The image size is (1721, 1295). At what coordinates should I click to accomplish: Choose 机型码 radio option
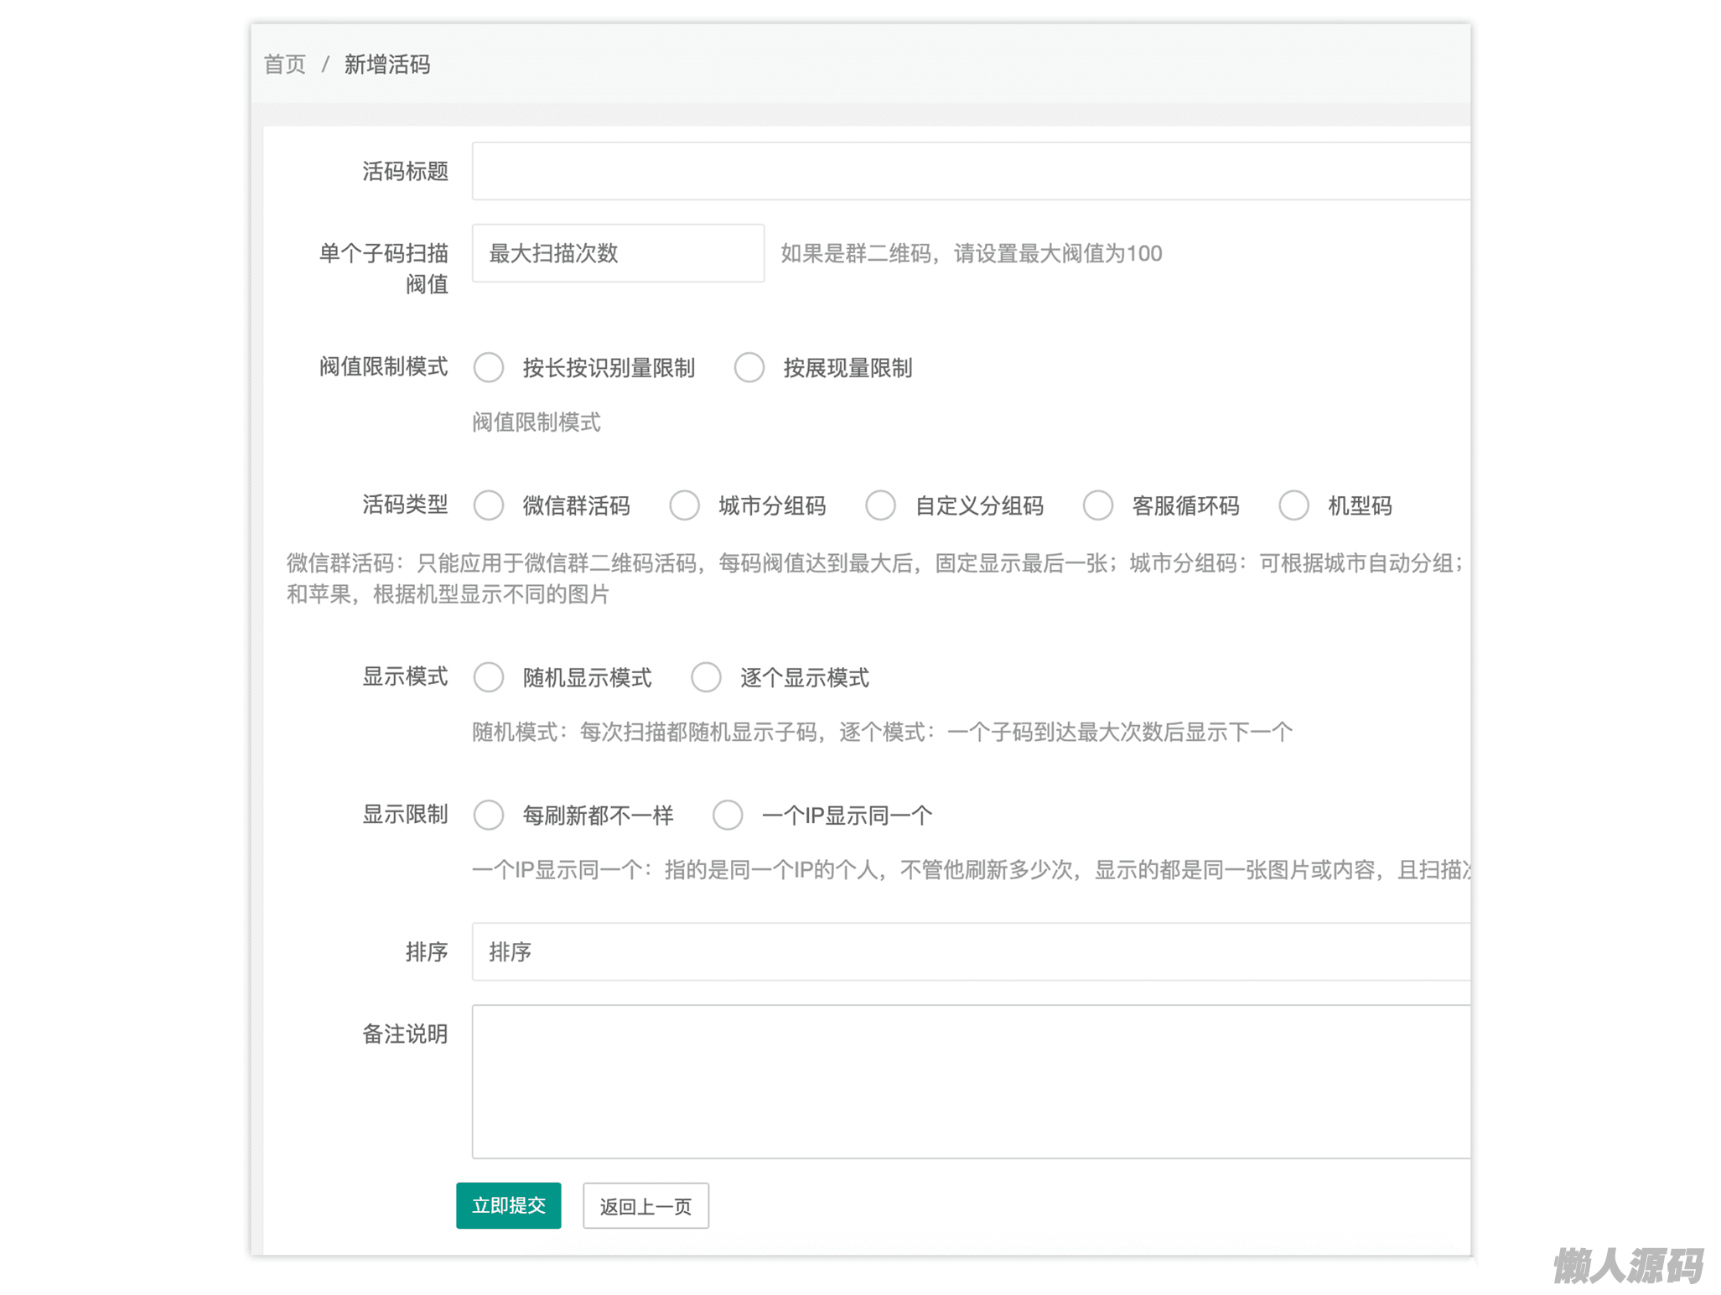(x=1293, y=505)
